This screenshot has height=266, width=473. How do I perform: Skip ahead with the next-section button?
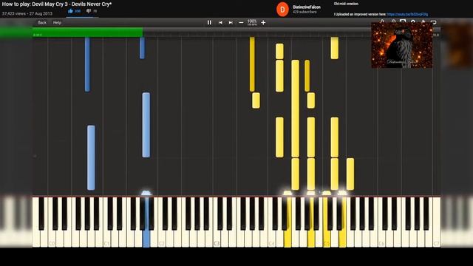(x=231, y=23)
